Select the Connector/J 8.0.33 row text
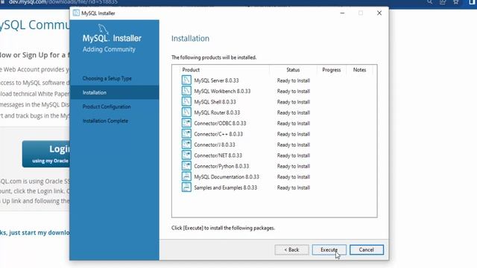The height and width of the screenshot is (268, 477). point(215,144)
